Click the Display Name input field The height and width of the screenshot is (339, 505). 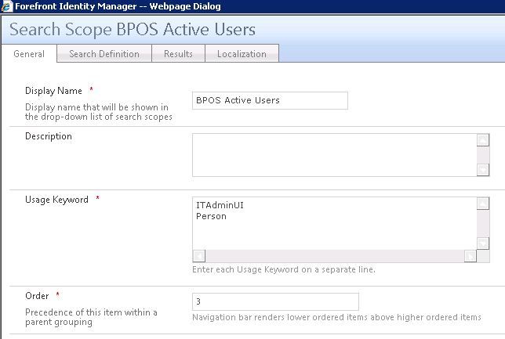coord(270,100)
